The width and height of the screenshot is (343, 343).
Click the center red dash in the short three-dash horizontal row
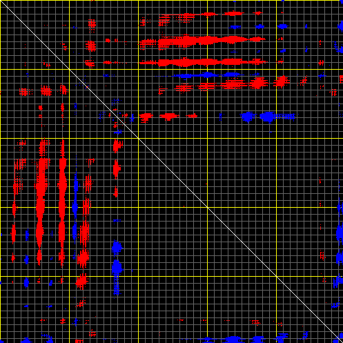point(169,116)
